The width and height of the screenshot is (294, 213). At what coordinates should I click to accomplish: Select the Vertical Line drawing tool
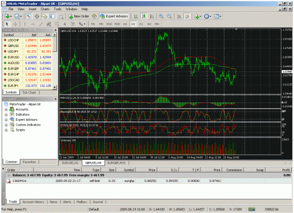[x=24, y=24]
